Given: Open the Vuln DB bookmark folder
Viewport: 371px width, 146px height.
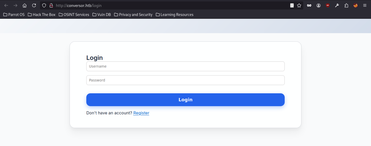Looking at the screenshot, I should (102, 15).
